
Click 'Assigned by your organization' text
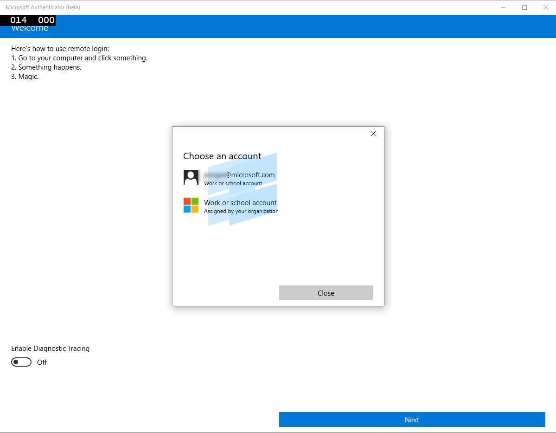click(241, 211)
